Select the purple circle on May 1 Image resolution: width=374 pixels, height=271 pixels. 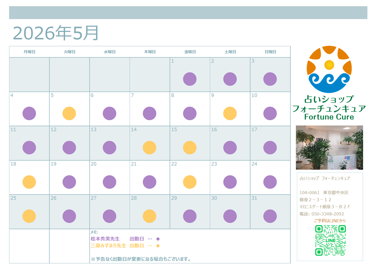tap(190, 79)
